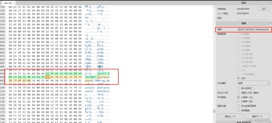The width and height of the screenshot is (272, 123).
Task: Click the 查找下一个 button
Action: coord(257,116)
